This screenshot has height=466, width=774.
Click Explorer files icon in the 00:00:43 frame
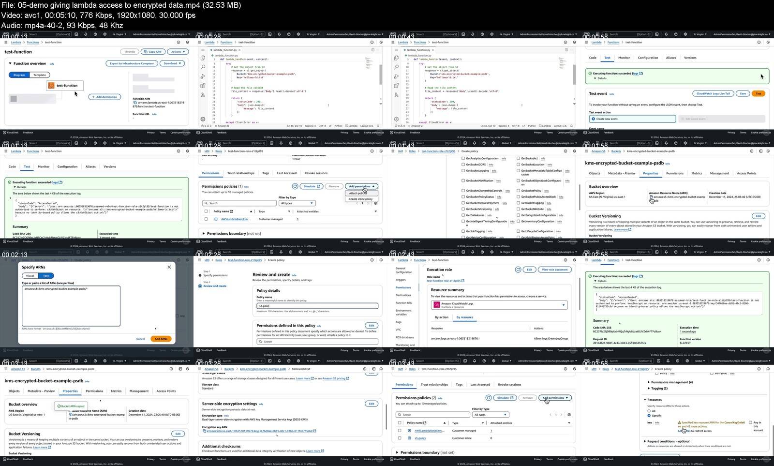click(x=396, y=58)
